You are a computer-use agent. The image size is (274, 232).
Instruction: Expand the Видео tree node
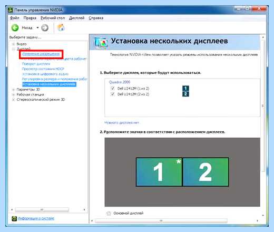pyautogui.click(x=13, y=44)
